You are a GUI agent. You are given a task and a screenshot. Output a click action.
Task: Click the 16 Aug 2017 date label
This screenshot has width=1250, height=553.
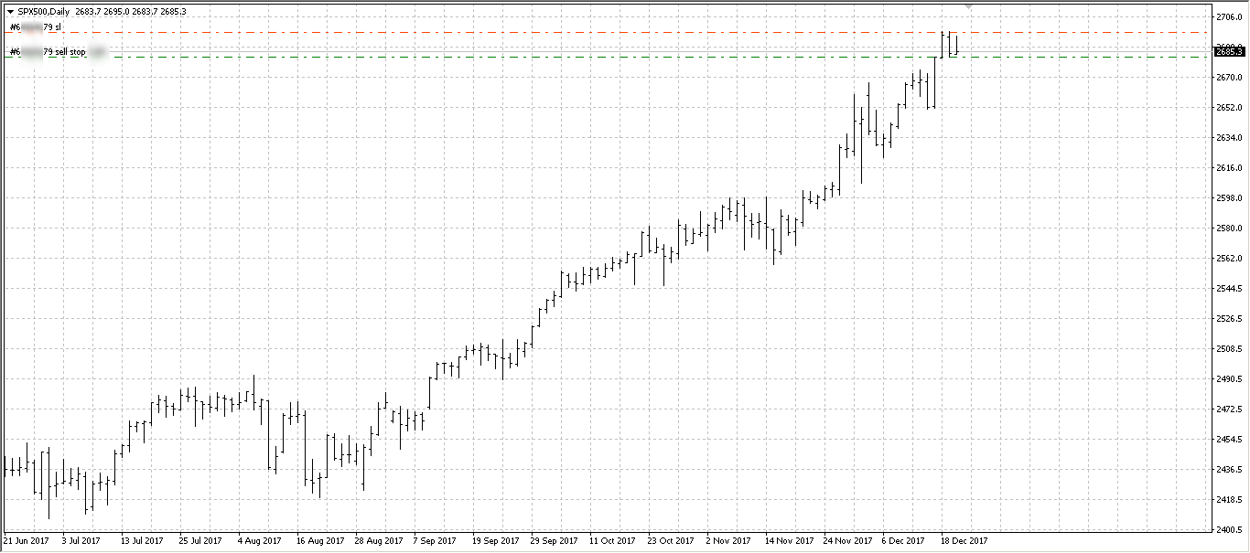click(319, 541)
